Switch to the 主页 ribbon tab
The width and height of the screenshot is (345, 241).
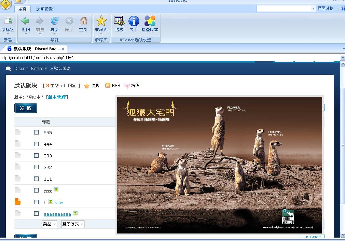coord(22,9)
